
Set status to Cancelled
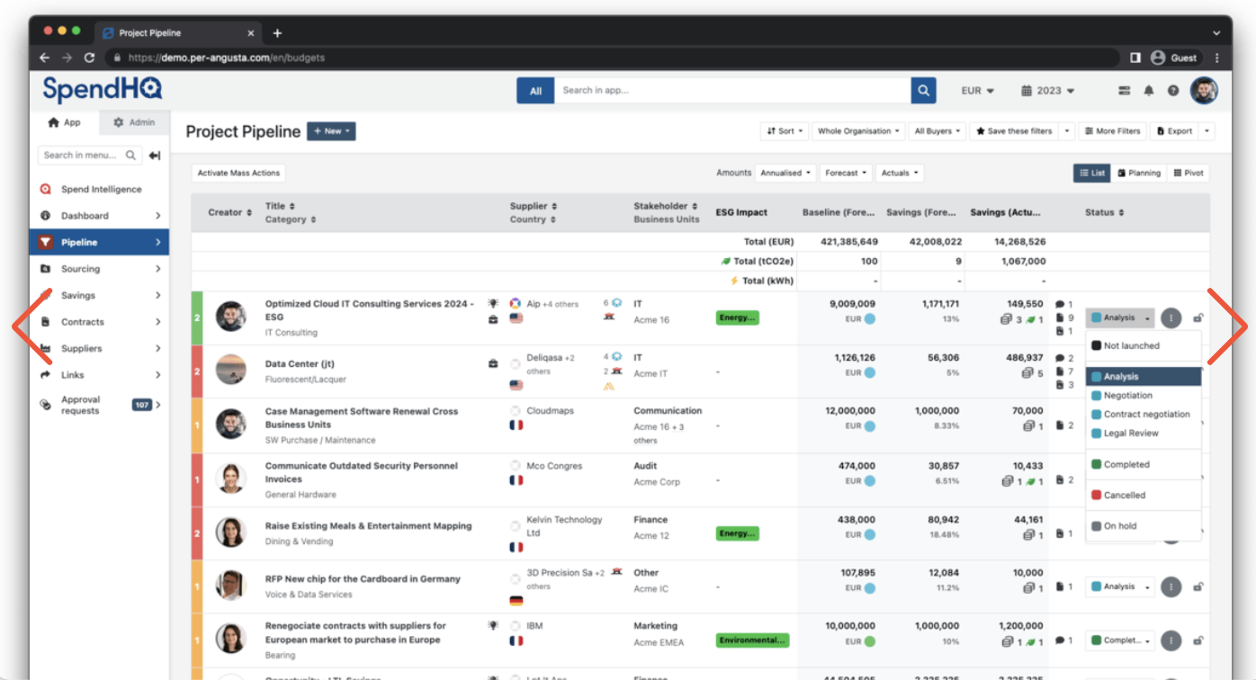[1144, 496]
